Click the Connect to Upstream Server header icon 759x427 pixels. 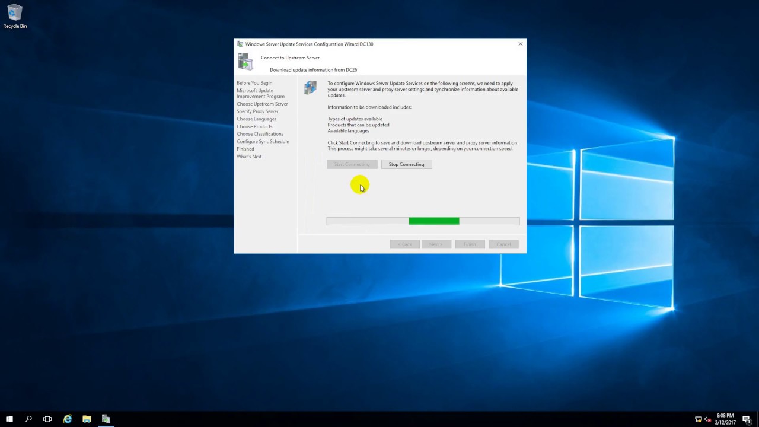pos(245,62)
